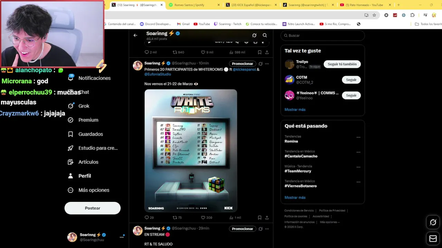Screen dimensions: 442x248
Task: Open the floating Grok button
Action: click(433, 223)
